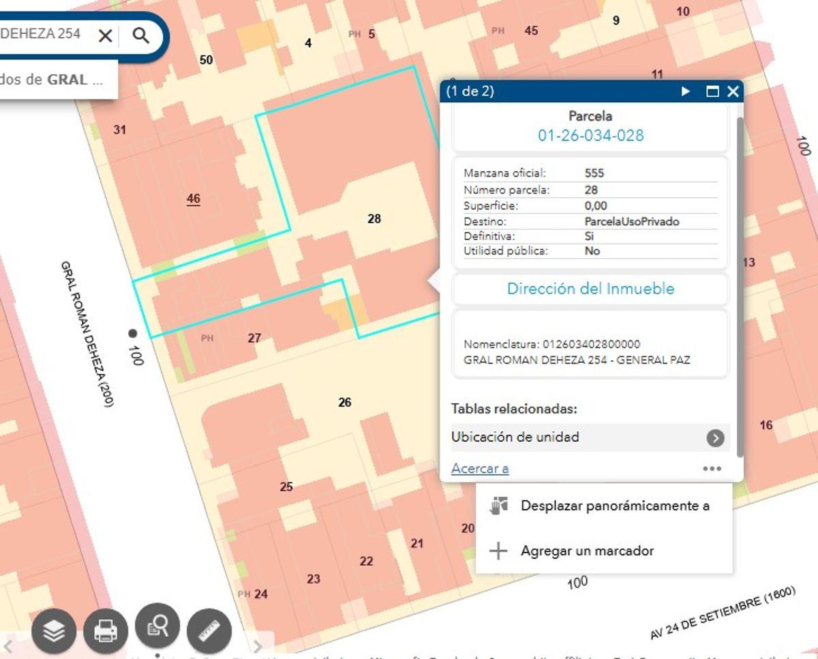This screenshot has height=659, width=818.
Task: Open the popup more-options ellipsis
Action: [x=712, y=469]
